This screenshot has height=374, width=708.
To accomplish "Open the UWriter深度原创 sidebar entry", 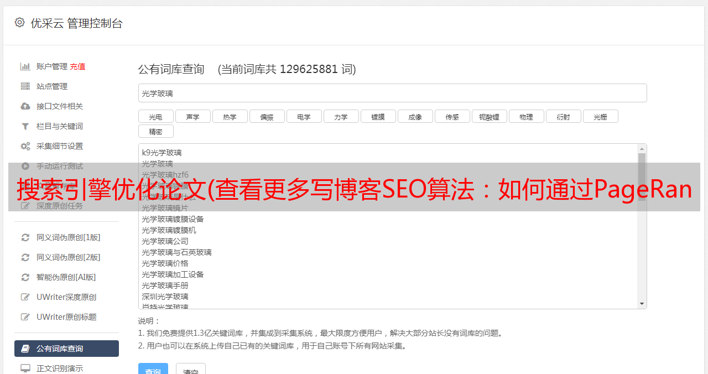I will [66, 297].
